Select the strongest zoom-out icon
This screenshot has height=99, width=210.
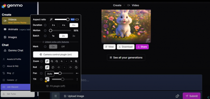tap(52, 61)
